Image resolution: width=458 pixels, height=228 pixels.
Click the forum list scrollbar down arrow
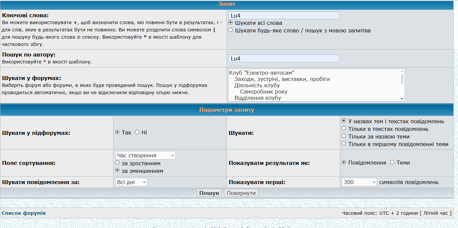(402, 98)
